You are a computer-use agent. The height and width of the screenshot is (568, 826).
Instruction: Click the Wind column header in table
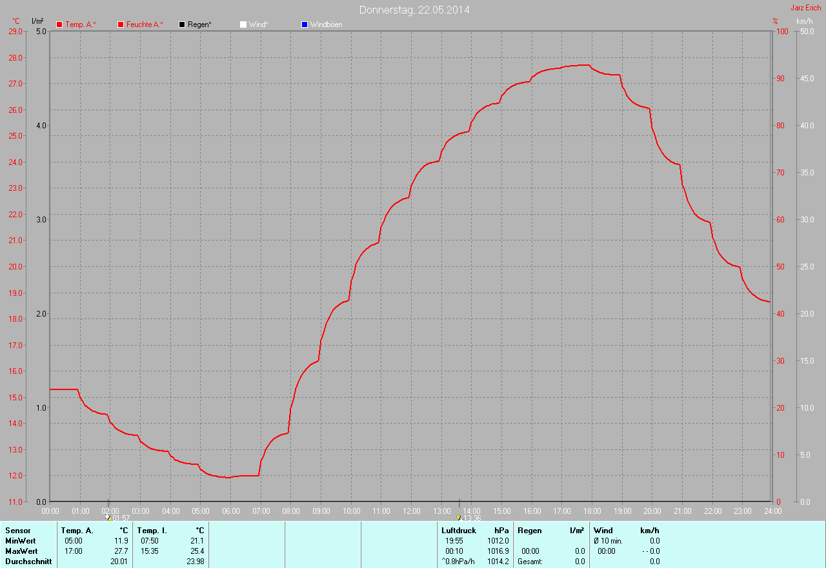[x=603, y=531]
